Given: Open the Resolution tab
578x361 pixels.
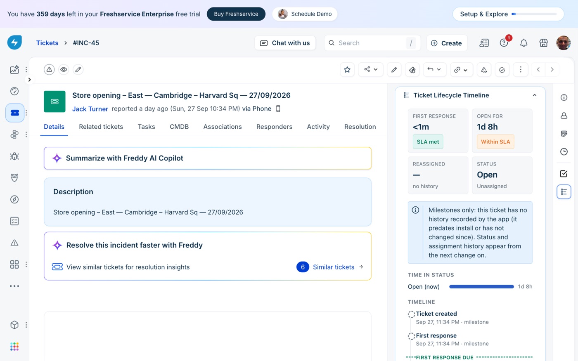Looking at the screenshot, I should tap(360, 127).
